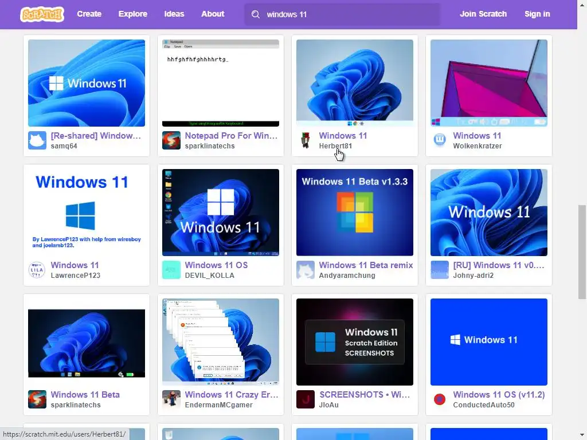Open samq64's avatar icon
The width and height of the screenshot is (587, 440).
coord(37,140)
